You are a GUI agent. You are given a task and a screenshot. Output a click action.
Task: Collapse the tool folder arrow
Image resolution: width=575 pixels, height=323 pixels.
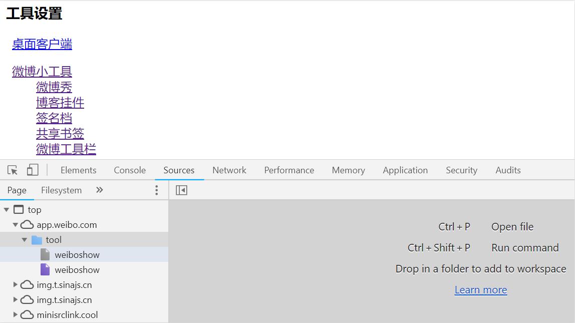[25, 240]
